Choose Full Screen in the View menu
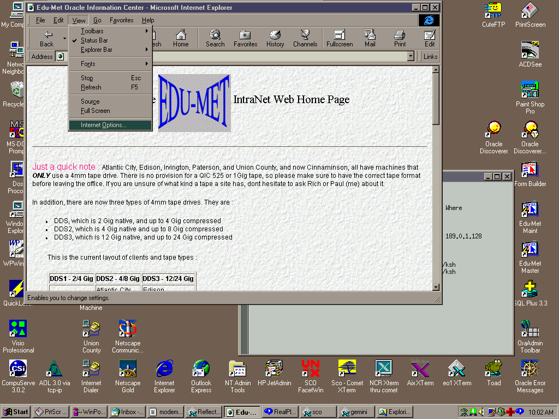This screenshot has width=559, height=419. (x=110, y=111)
